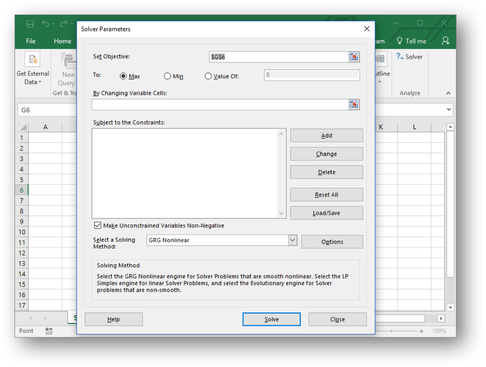Open the File menu

pyautogui.click(x=30, y=41)
